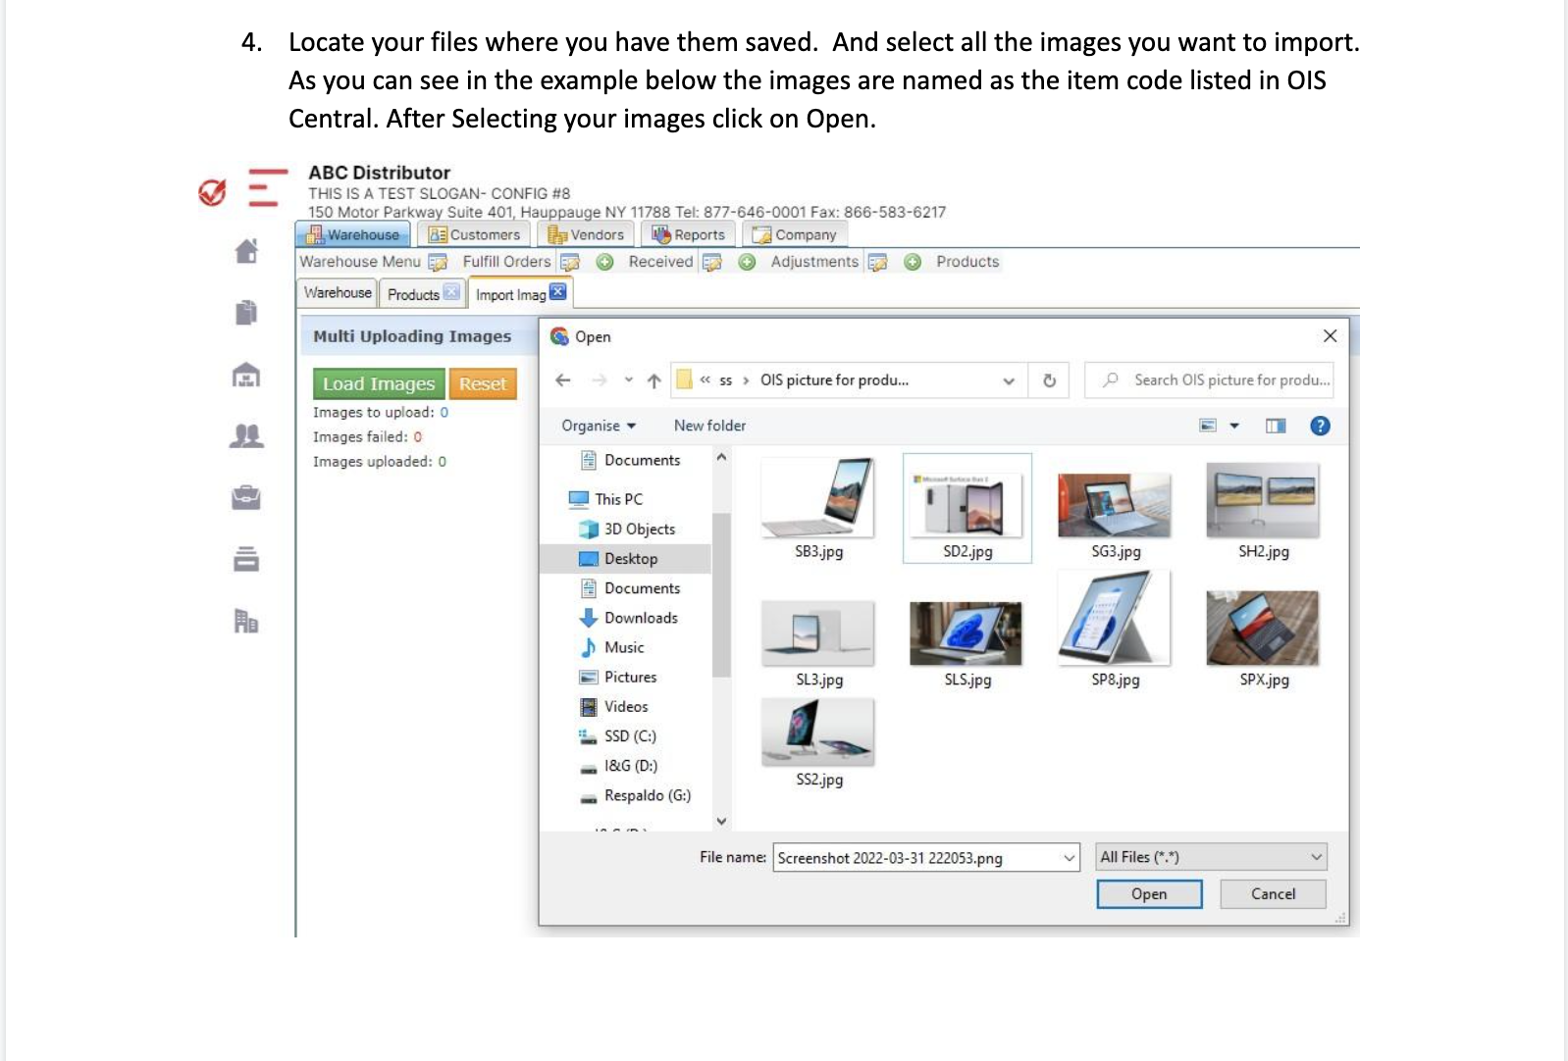
Task: Select the SG3.jpg thumbnail
Action: pyautogui.click(x=1116, y=508)
